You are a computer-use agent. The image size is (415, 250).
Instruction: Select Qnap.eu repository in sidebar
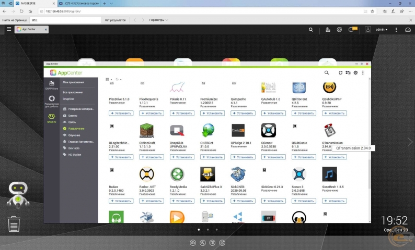click(52, 118)
